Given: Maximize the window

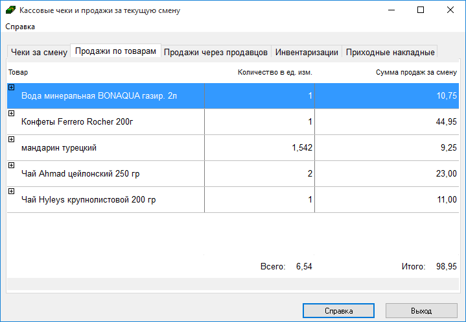Looking at the screenshot, I should pos(420,10).
